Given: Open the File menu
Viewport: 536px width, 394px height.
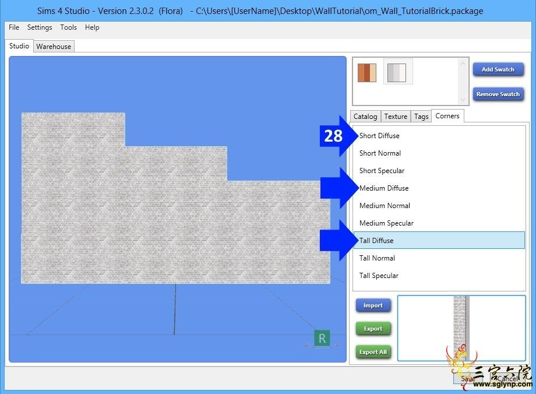Looking at the screenshot, I should click(13, 27).
